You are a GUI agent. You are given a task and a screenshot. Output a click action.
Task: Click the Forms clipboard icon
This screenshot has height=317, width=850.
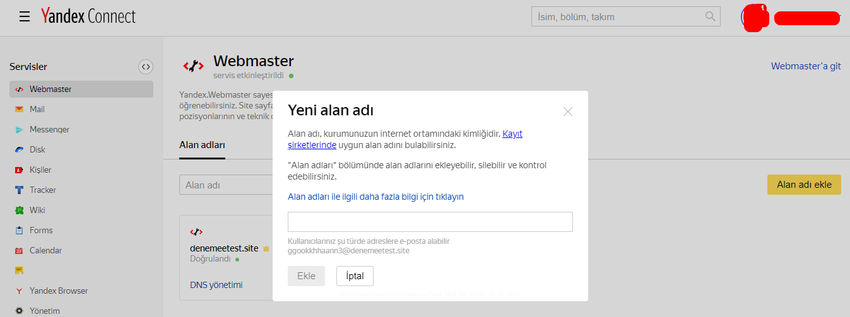click(19, 231)
